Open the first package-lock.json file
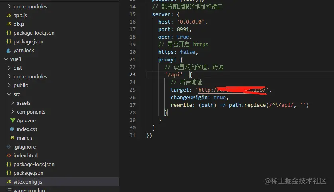Image resolution: width=334 pixels, height=192 pixels. point(34,33)
